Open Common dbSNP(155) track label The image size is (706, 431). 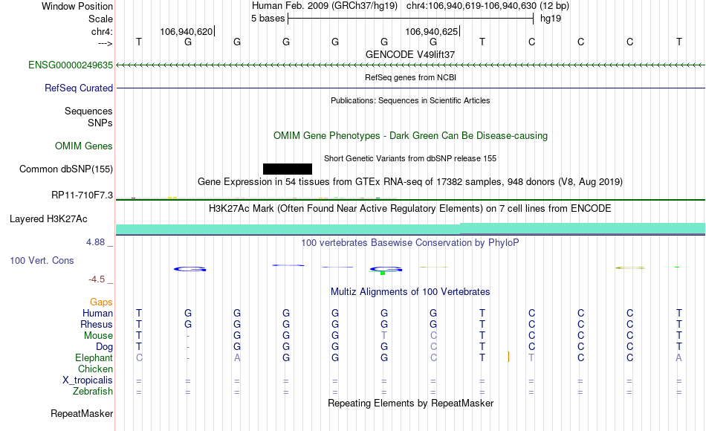pos(65,169)
